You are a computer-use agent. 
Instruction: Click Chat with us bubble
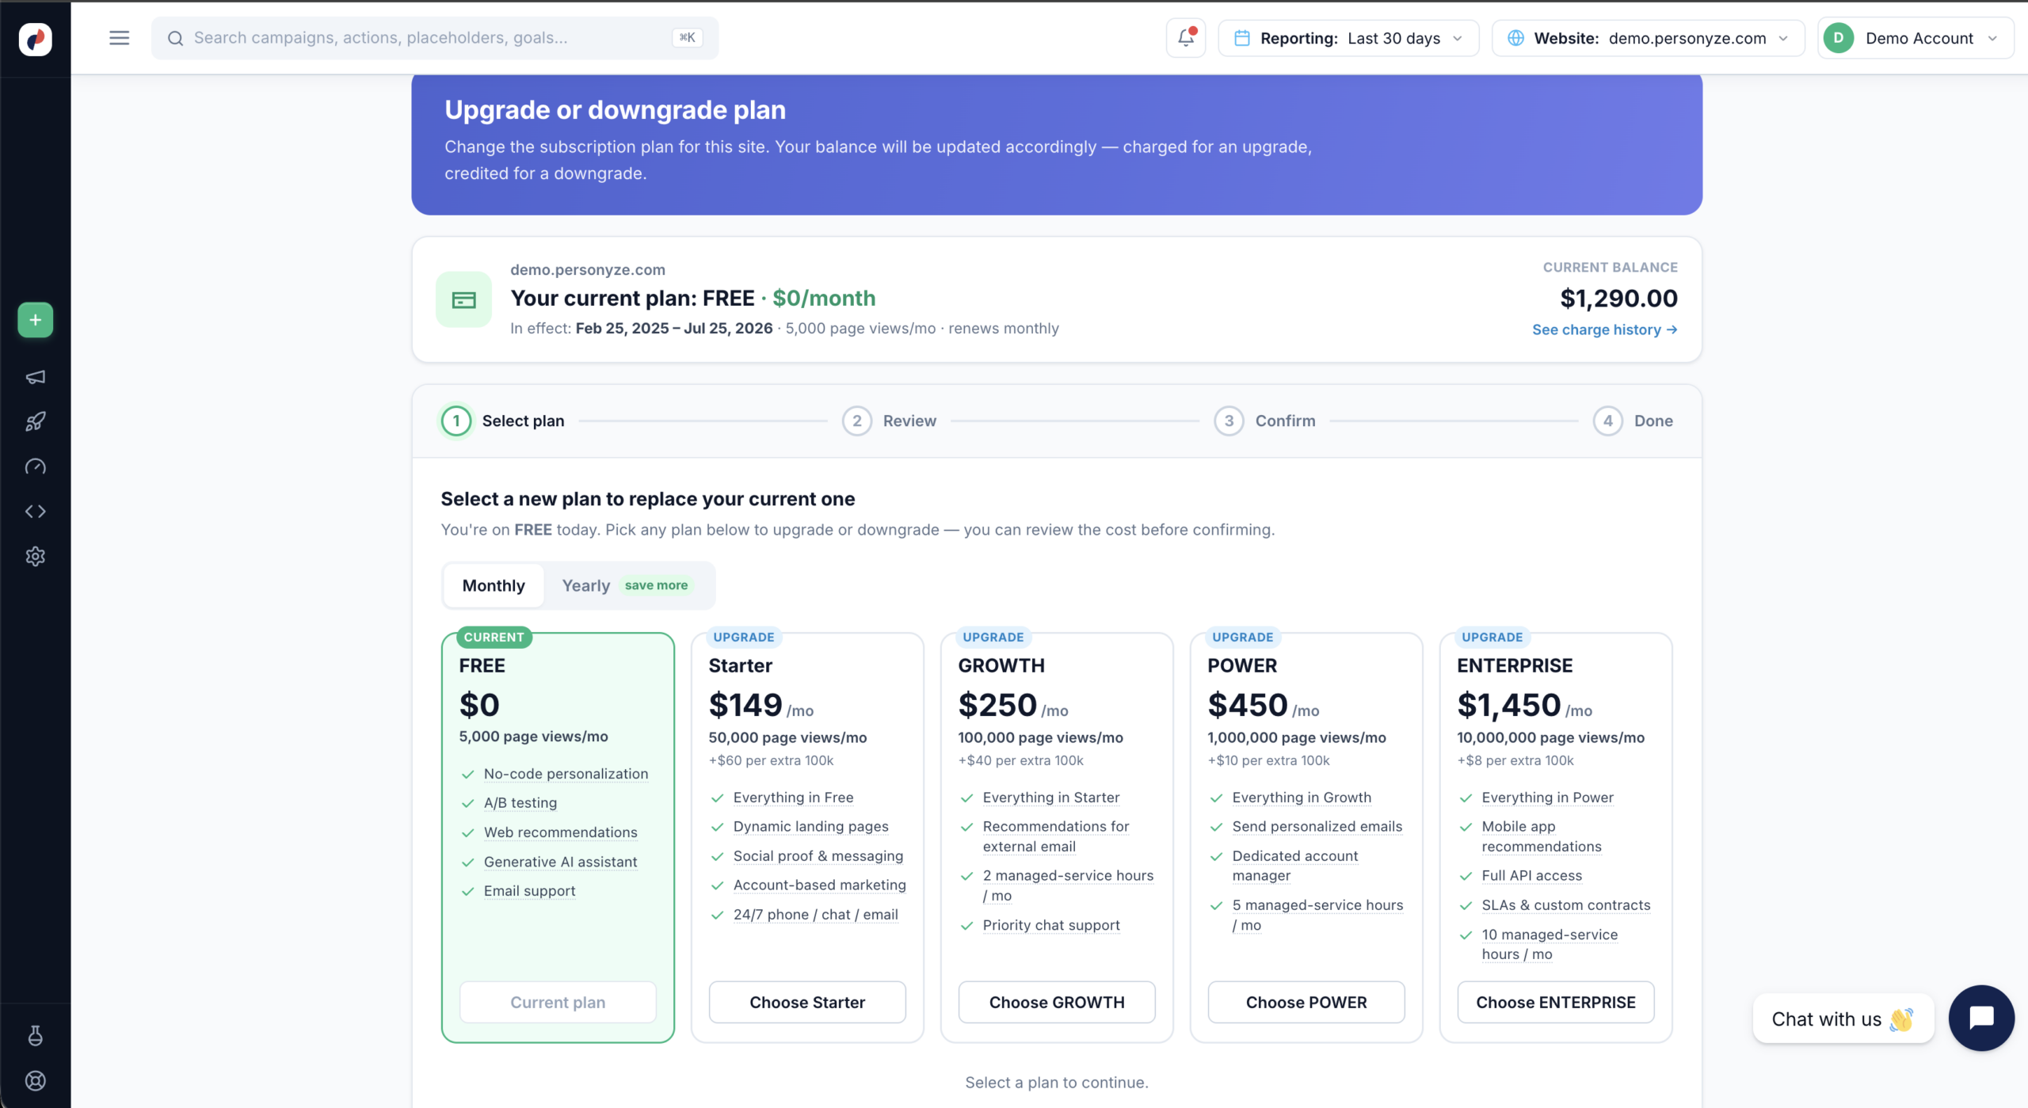(1843, 1019)
